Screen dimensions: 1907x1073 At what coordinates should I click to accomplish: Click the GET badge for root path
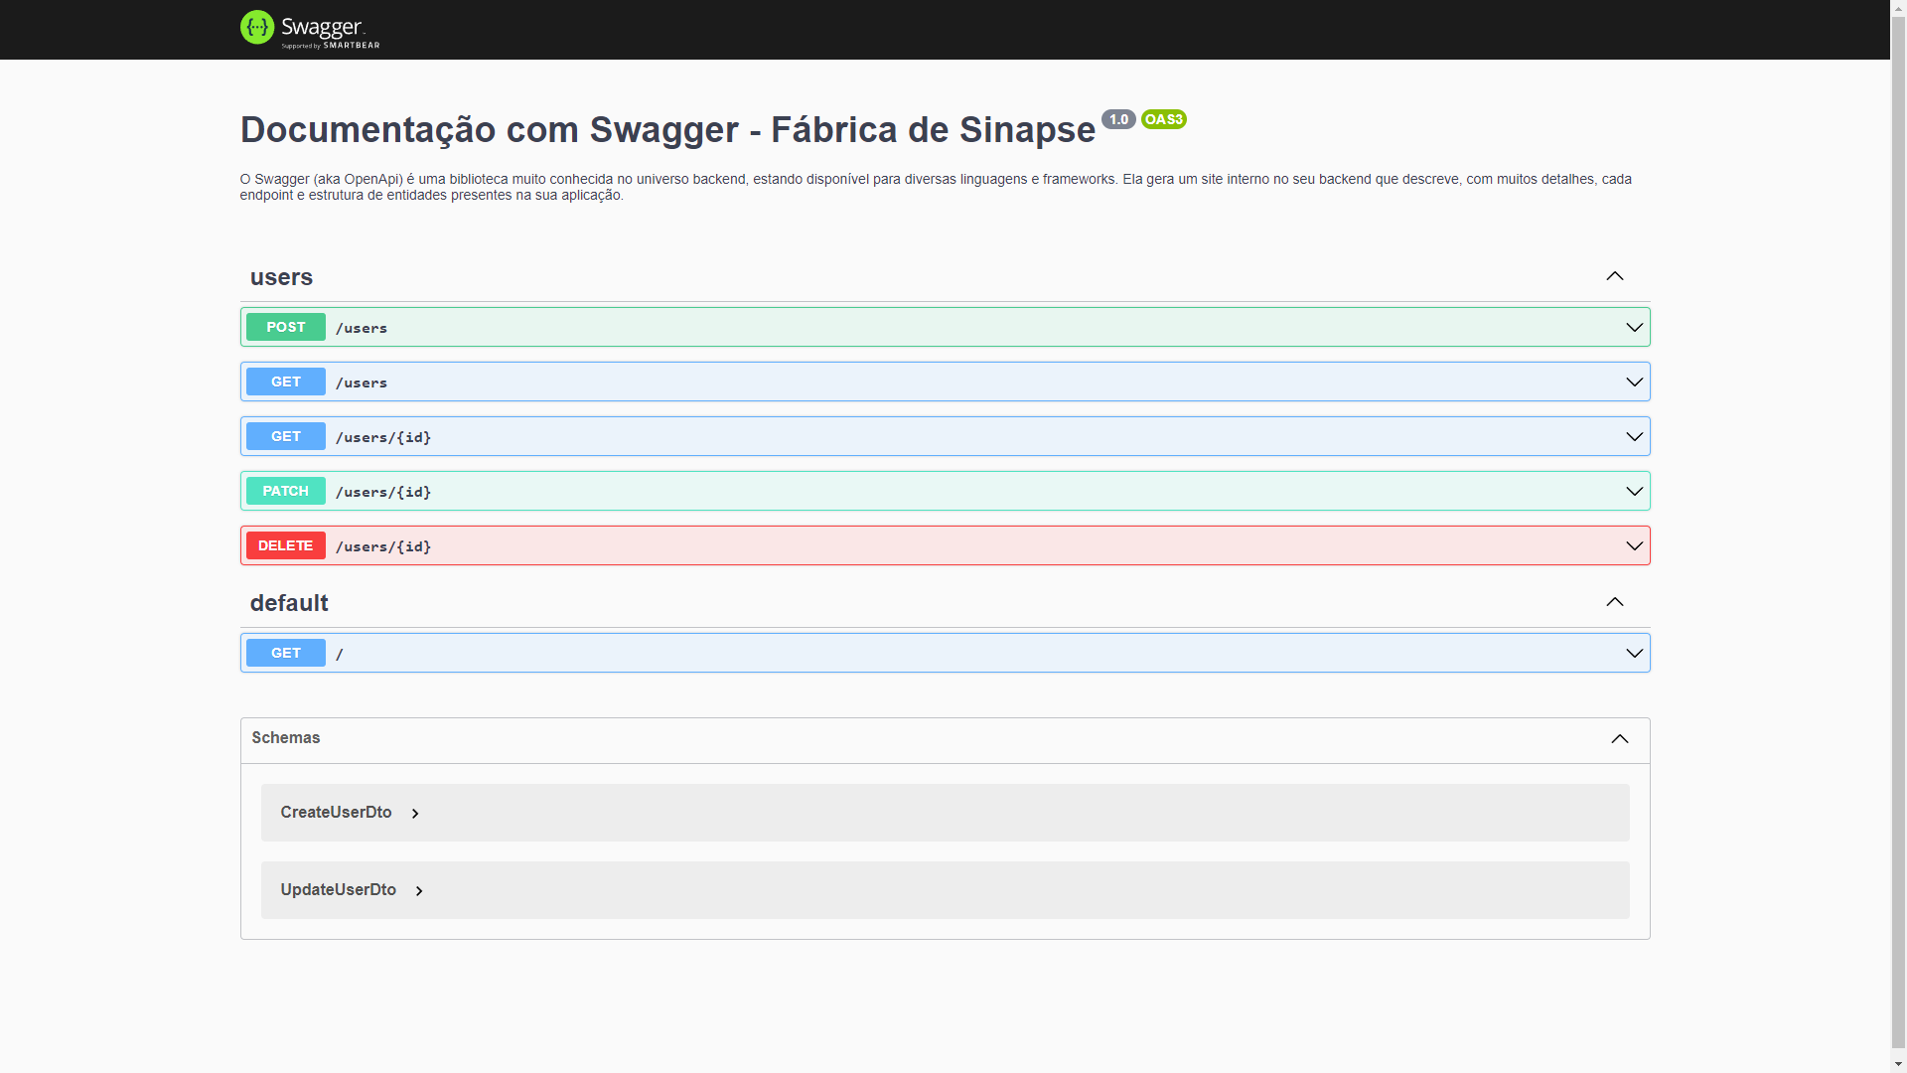(x=285, y=653)
